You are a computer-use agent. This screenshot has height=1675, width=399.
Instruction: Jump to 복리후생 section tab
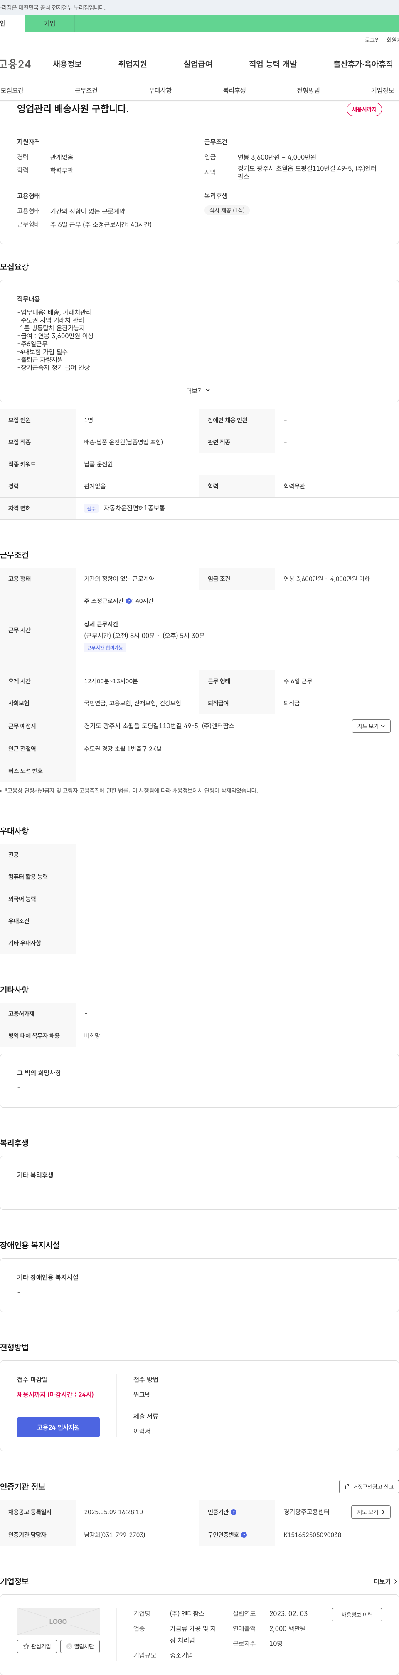coord(234,90)
